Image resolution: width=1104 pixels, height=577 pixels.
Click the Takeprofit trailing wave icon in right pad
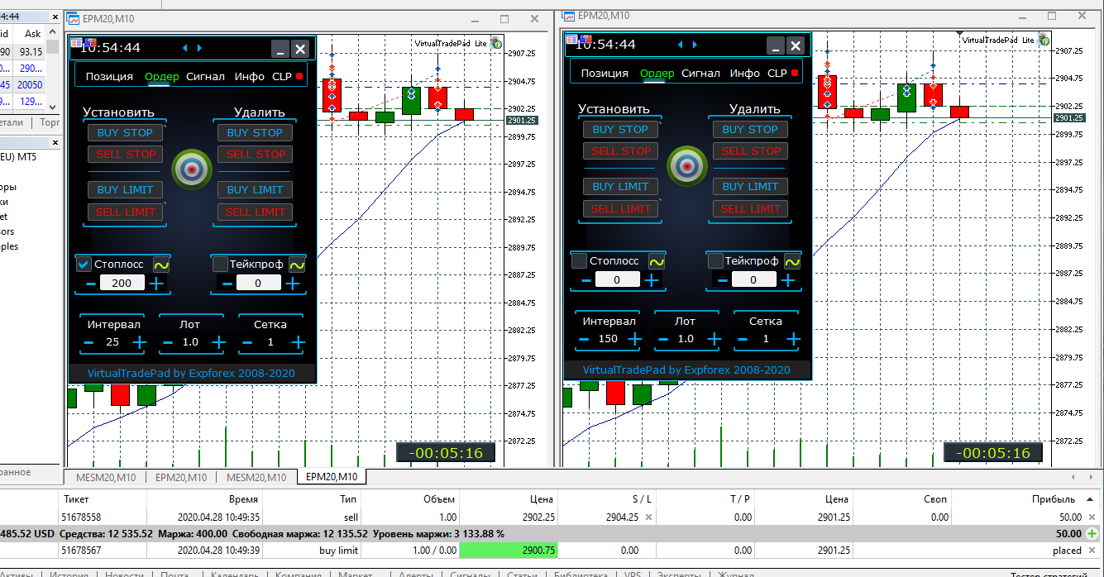click(792, 261)
